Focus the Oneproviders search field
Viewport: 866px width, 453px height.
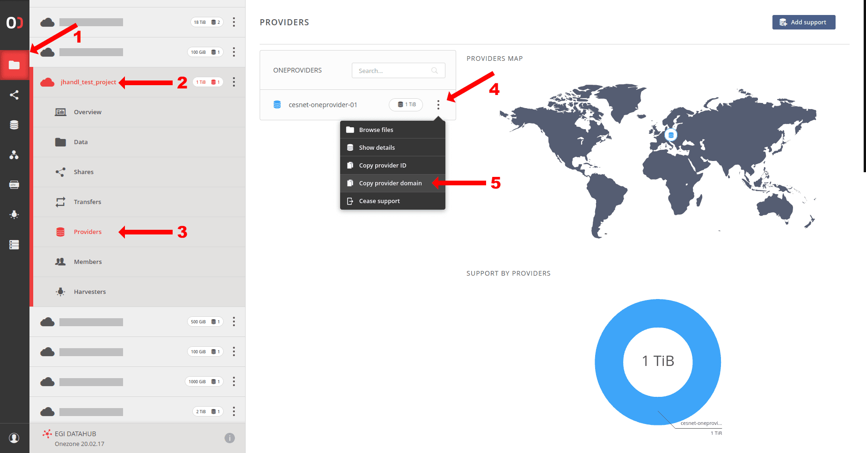[x=393, y=71]
